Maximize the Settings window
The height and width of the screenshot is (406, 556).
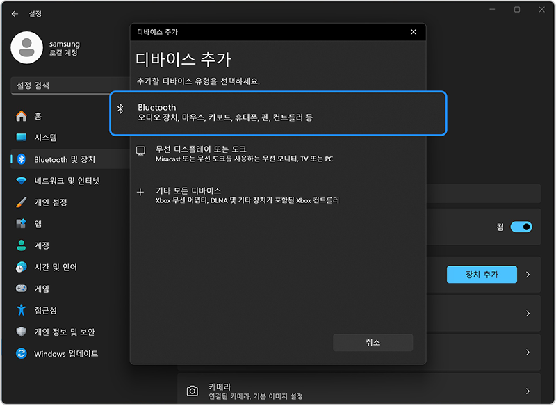(517, 10)
